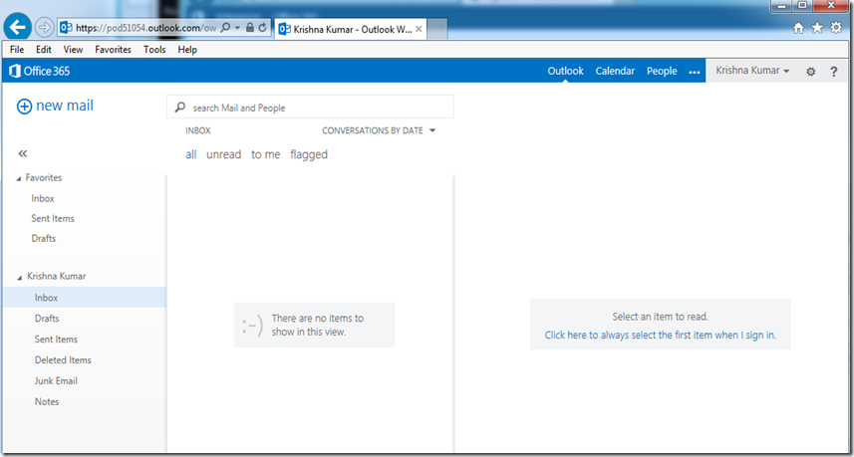Open Drafts under Krishna Kumar mailbox
Viewport: 854px width, 457px height.
coord(47,319)
